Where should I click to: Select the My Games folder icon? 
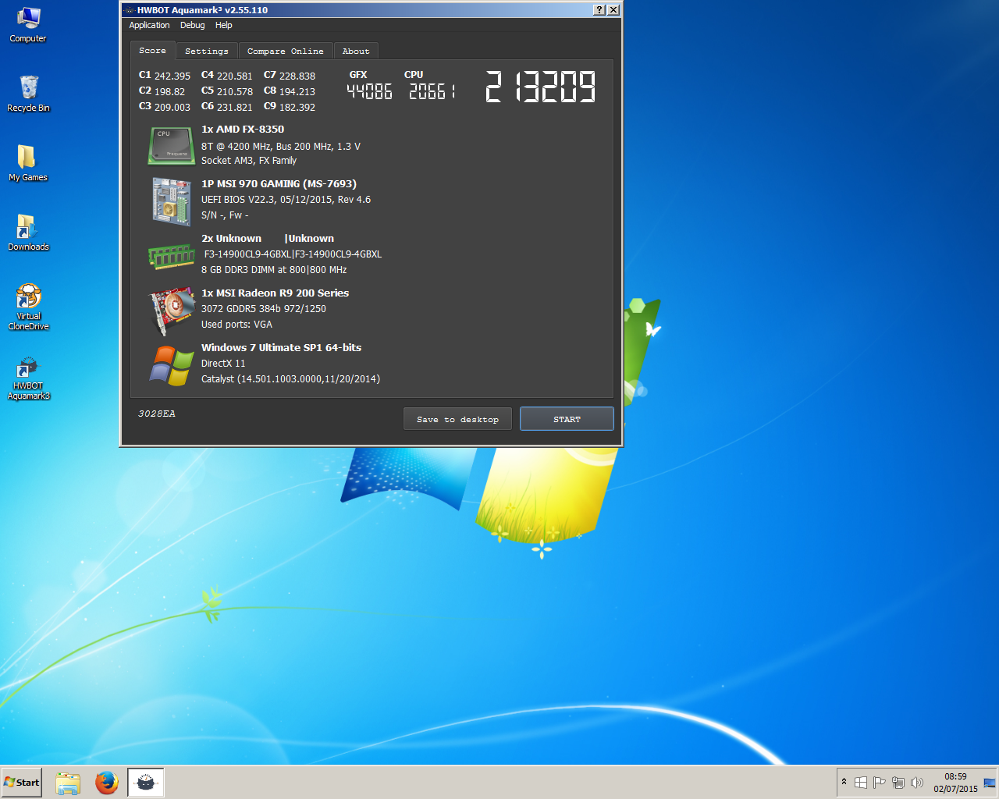(x=28, y=163)
